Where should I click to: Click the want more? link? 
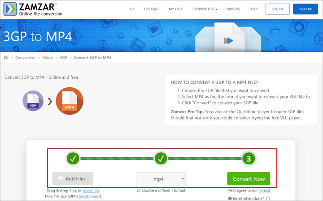(x=90, y=196)
